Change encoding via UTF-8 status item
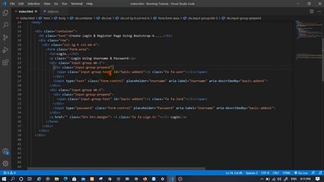The image size is (324, 182). 265,173
